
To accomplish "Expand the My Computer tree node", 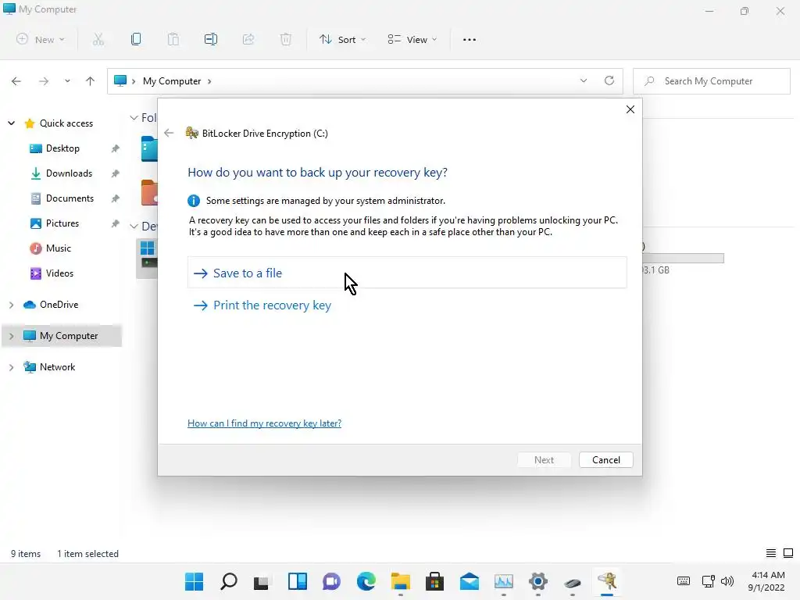I will [11, 336].
